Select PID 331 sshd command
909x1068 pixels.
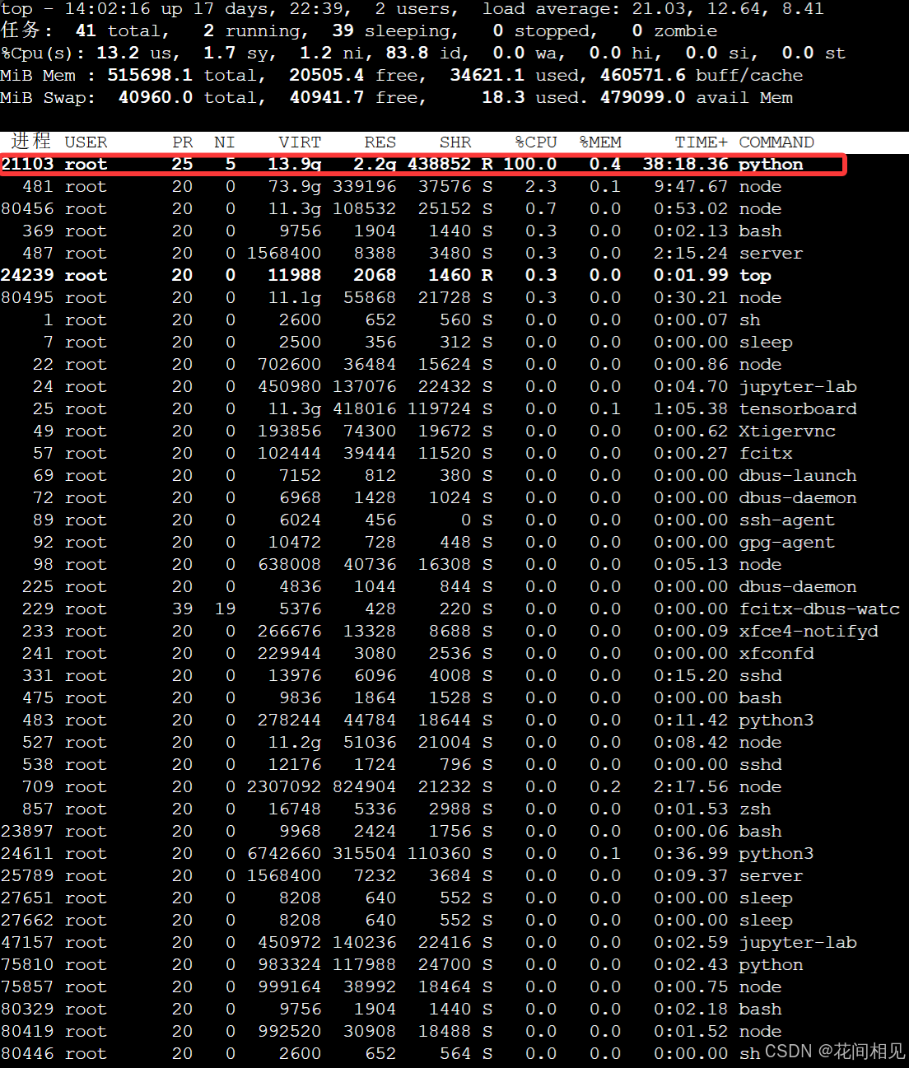pos(760,675)
